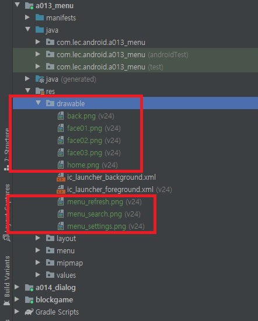Select the menu_refresh.png file name
The image size is (258, 321).
click(x=95, y=202)
